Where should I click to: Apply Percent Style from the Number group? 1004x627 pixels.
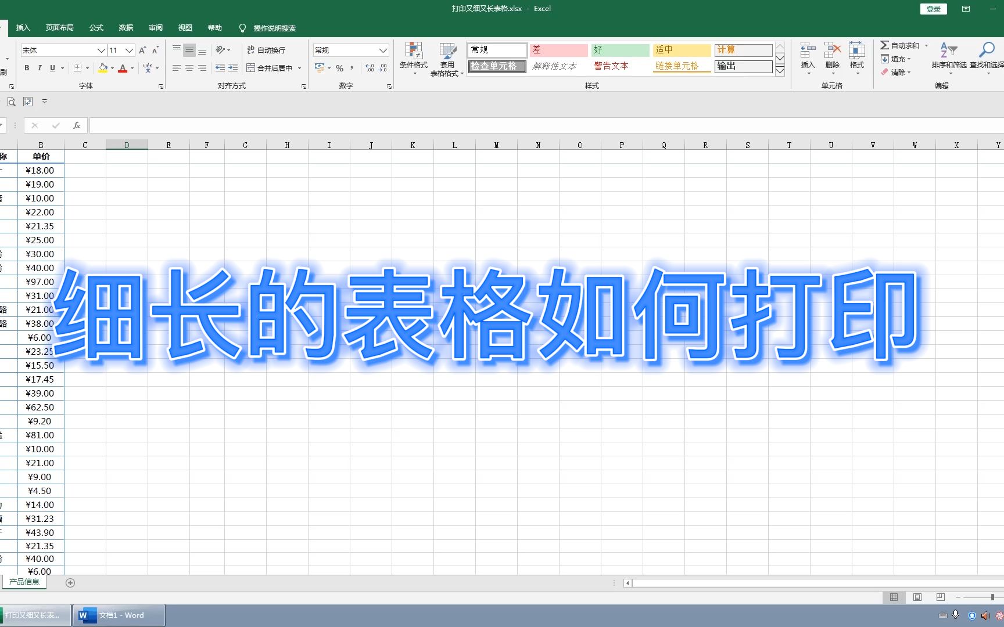[x=340, y=69]
